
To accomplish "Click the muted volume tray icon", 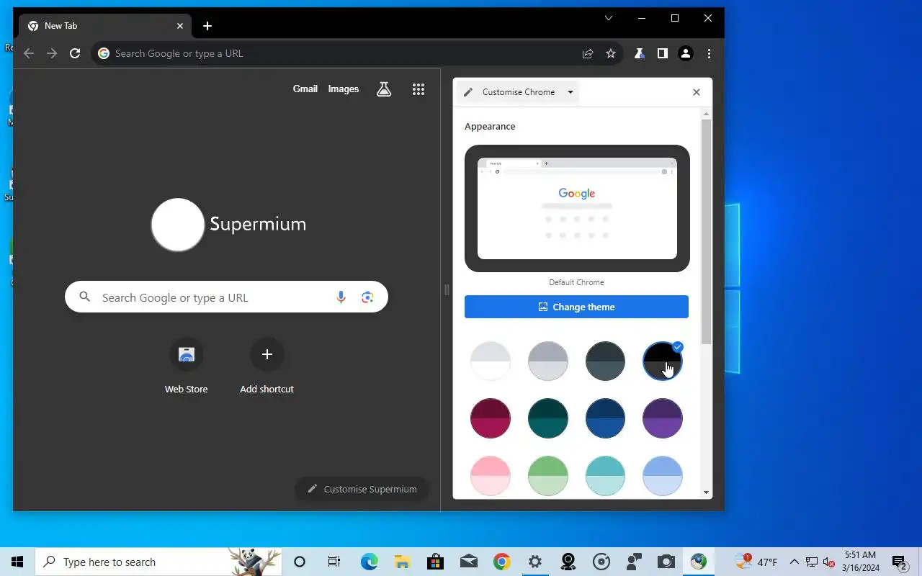I will point(828,562).
